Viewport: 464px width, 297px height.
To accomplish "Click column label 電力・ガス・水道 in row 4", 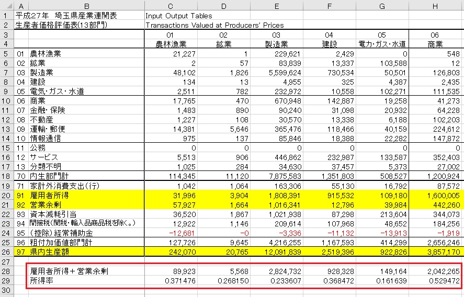I will [x=382, y=44].
